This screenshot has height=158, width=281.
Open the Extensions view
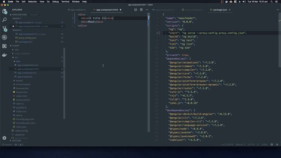click(x=4, y=46)
